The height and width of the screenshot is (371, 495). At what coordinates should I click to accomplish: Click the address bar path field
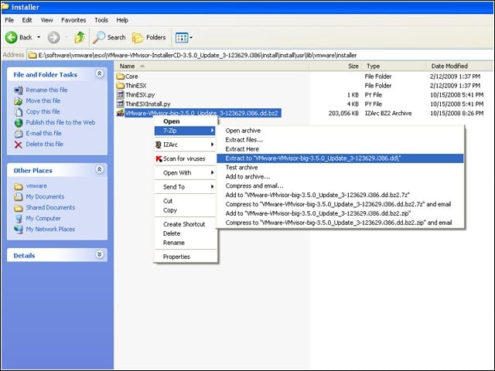260,55
